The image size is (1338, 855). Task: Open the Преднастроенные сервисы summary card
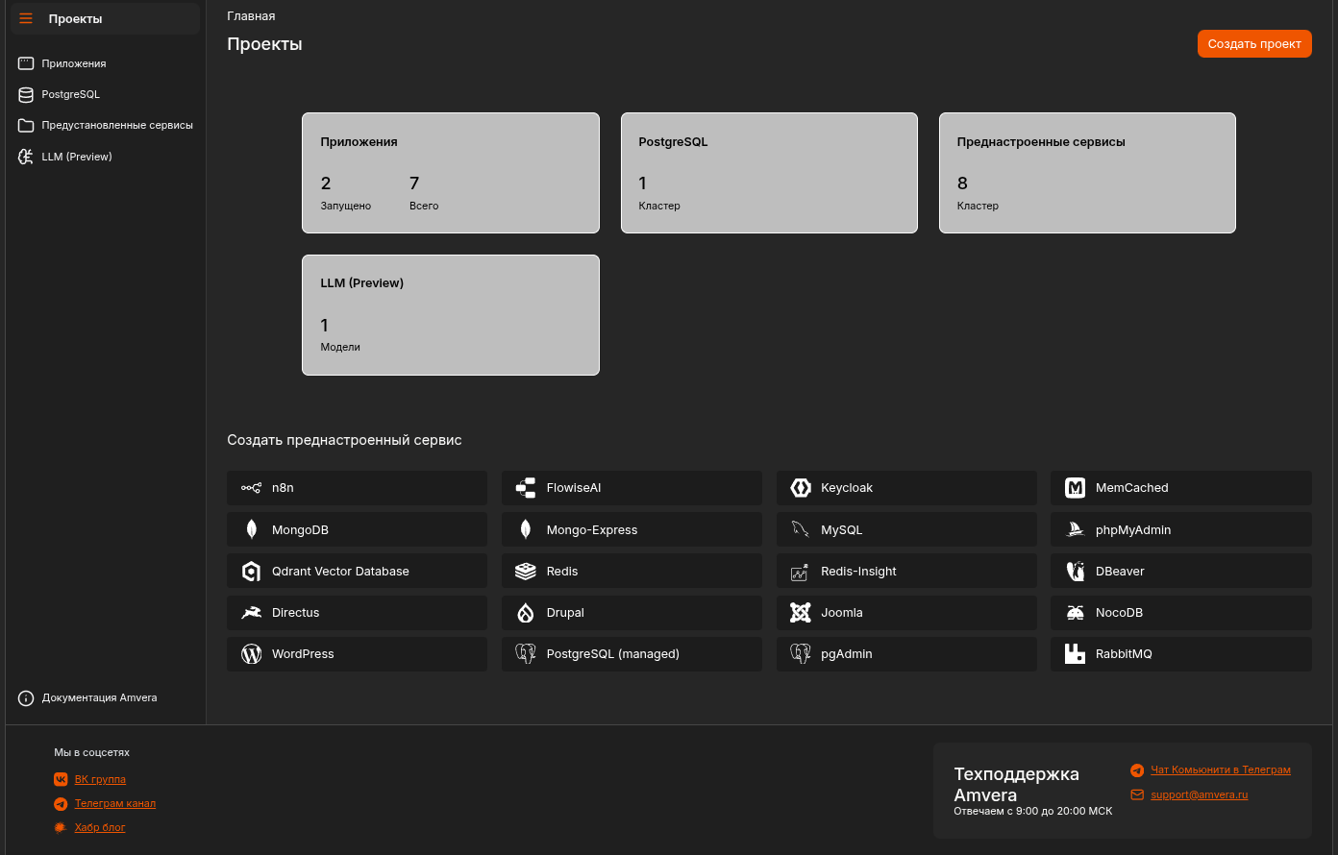tap(1086, 173)
